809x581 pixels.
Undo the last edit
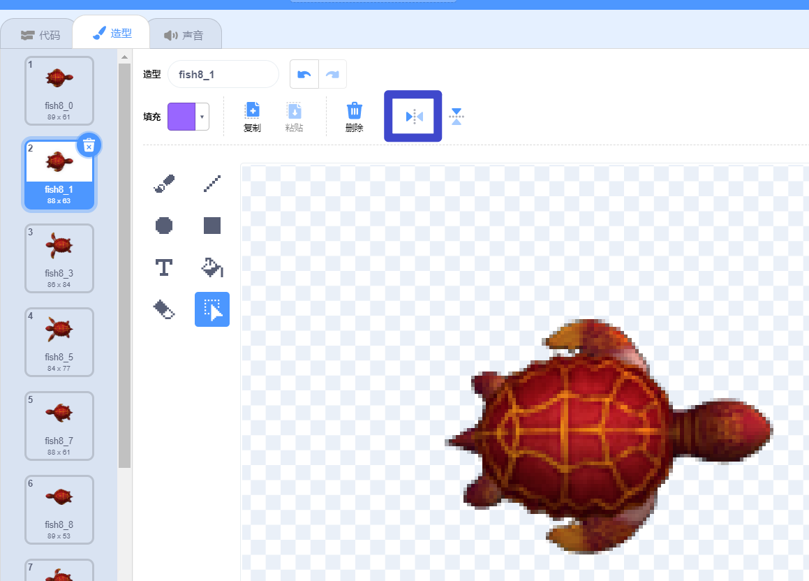[x=304, y=73]
